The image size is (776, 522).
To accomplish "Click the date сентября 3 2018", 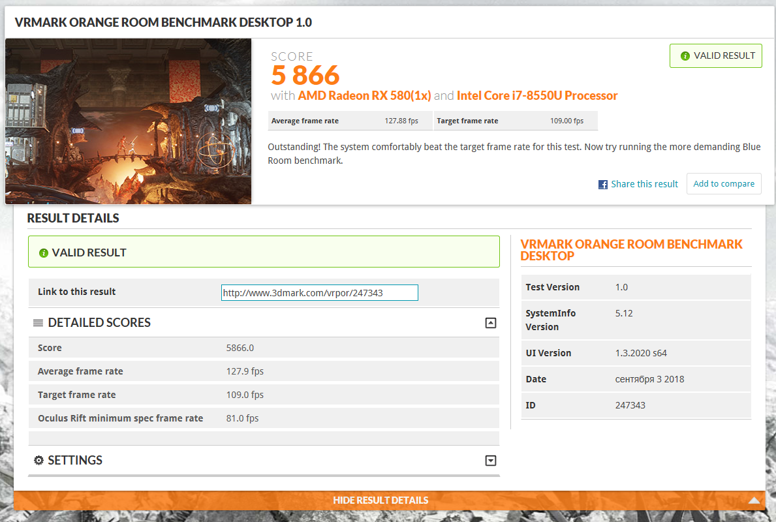I will (x=650, y=379).
